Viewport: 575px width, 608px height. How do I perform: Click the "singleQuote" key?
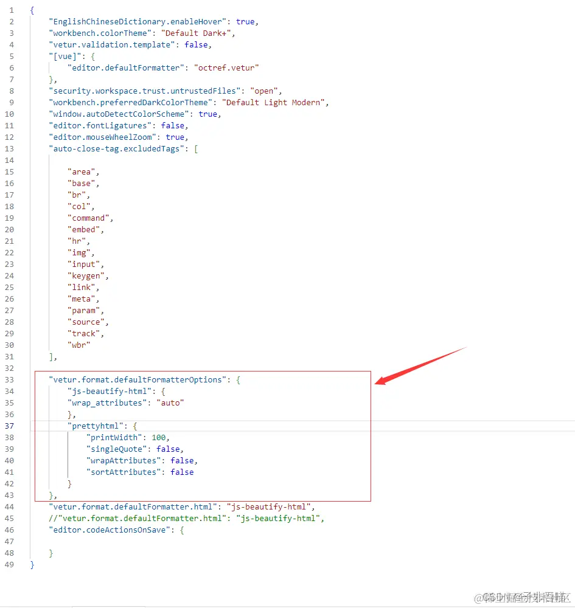tap(116, 449)
